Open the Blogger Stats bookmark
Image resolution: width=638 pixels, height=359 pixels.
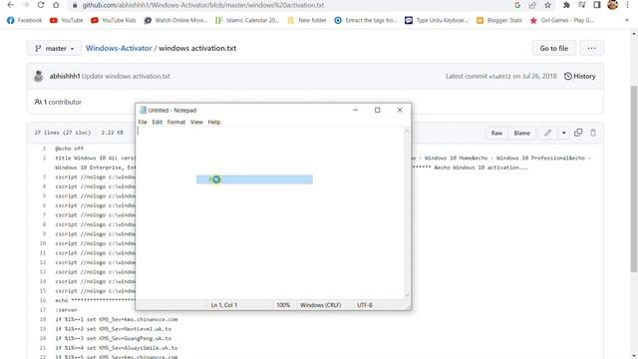pos(498,20)
